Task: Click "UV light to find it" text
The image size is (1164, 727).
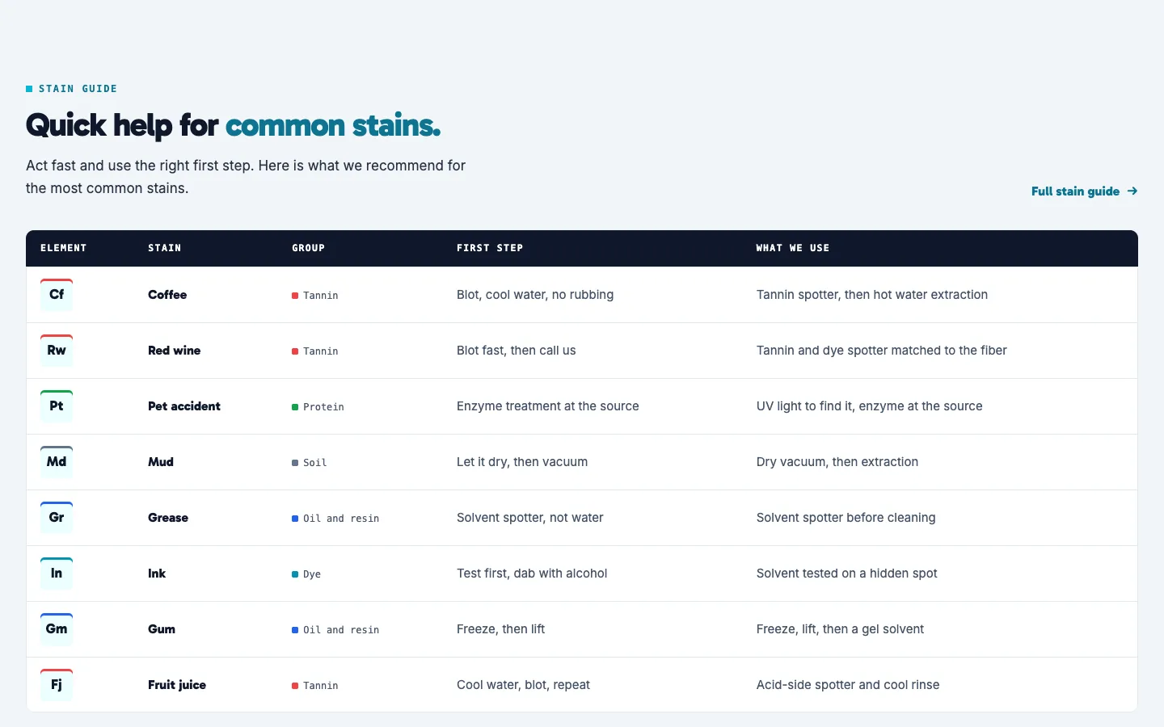Action: click(x=804, y=406)
